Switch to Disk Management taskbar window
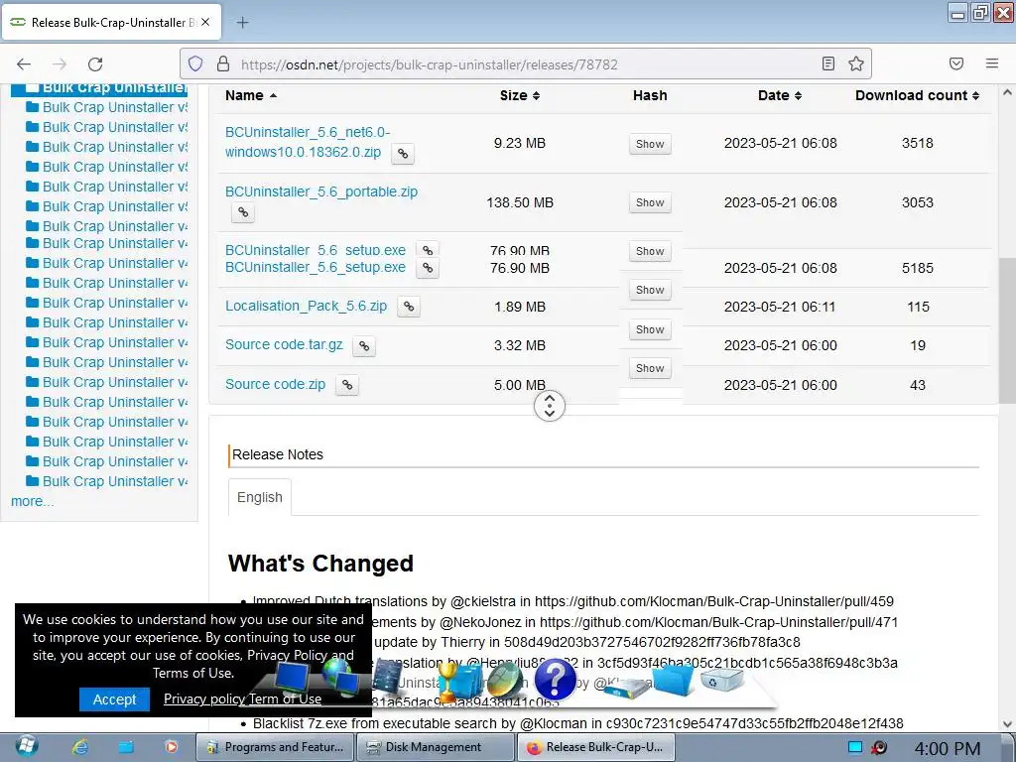Image resolution: width=1016 pixels, height=762 pixels. click(435, 747)
